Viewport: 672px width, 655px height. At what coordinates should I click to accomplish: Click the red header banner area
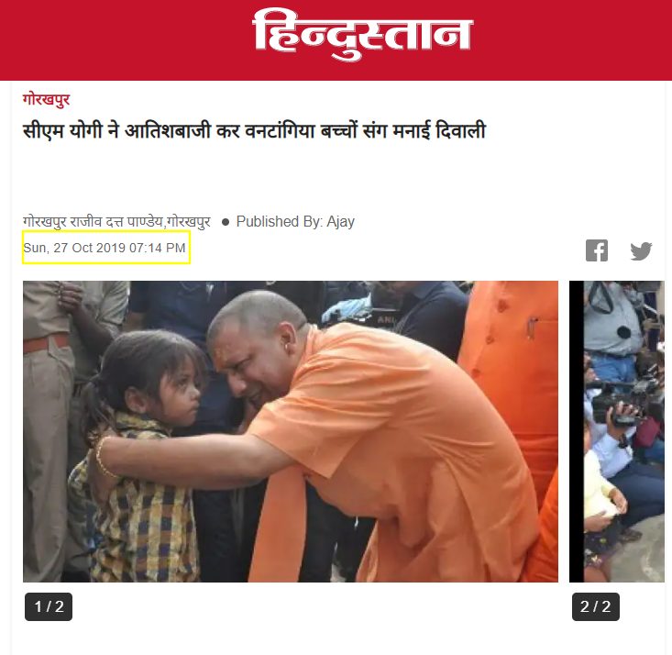coord(336,39)
